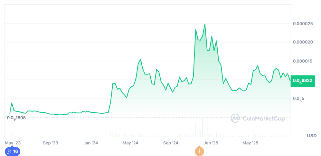Viewport: 321px width, 156px height.
Task: Select the May '23 date label
Action: [13, 143]
